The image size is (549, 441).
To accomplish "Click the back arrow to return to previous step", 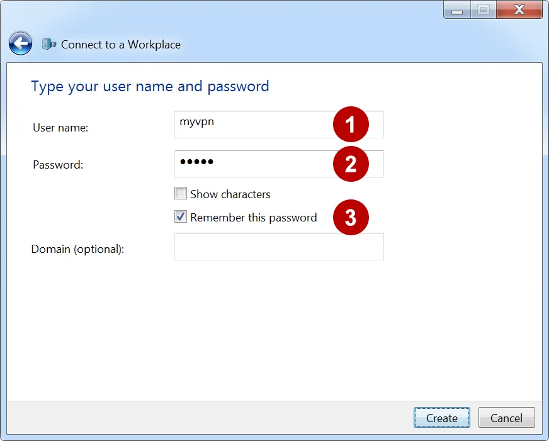I will click(20, 43).
